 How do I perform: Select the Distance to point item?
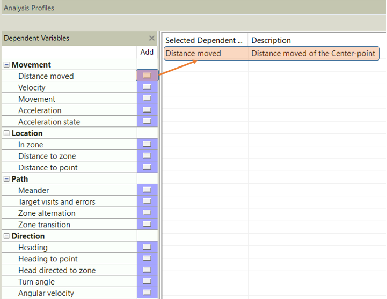coord(48,168)
